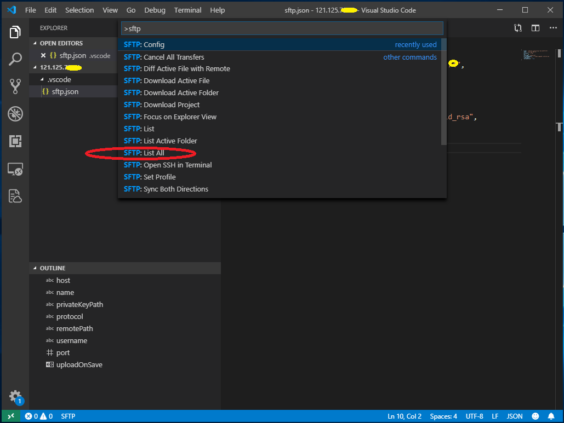The image size is (564, 423).
Task: Click the feedback smiley icon
Action: [535, 416]
